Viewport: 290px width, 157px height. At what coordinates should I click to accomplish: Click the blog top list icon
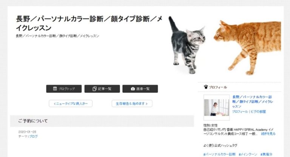click(x=55, y=89)
